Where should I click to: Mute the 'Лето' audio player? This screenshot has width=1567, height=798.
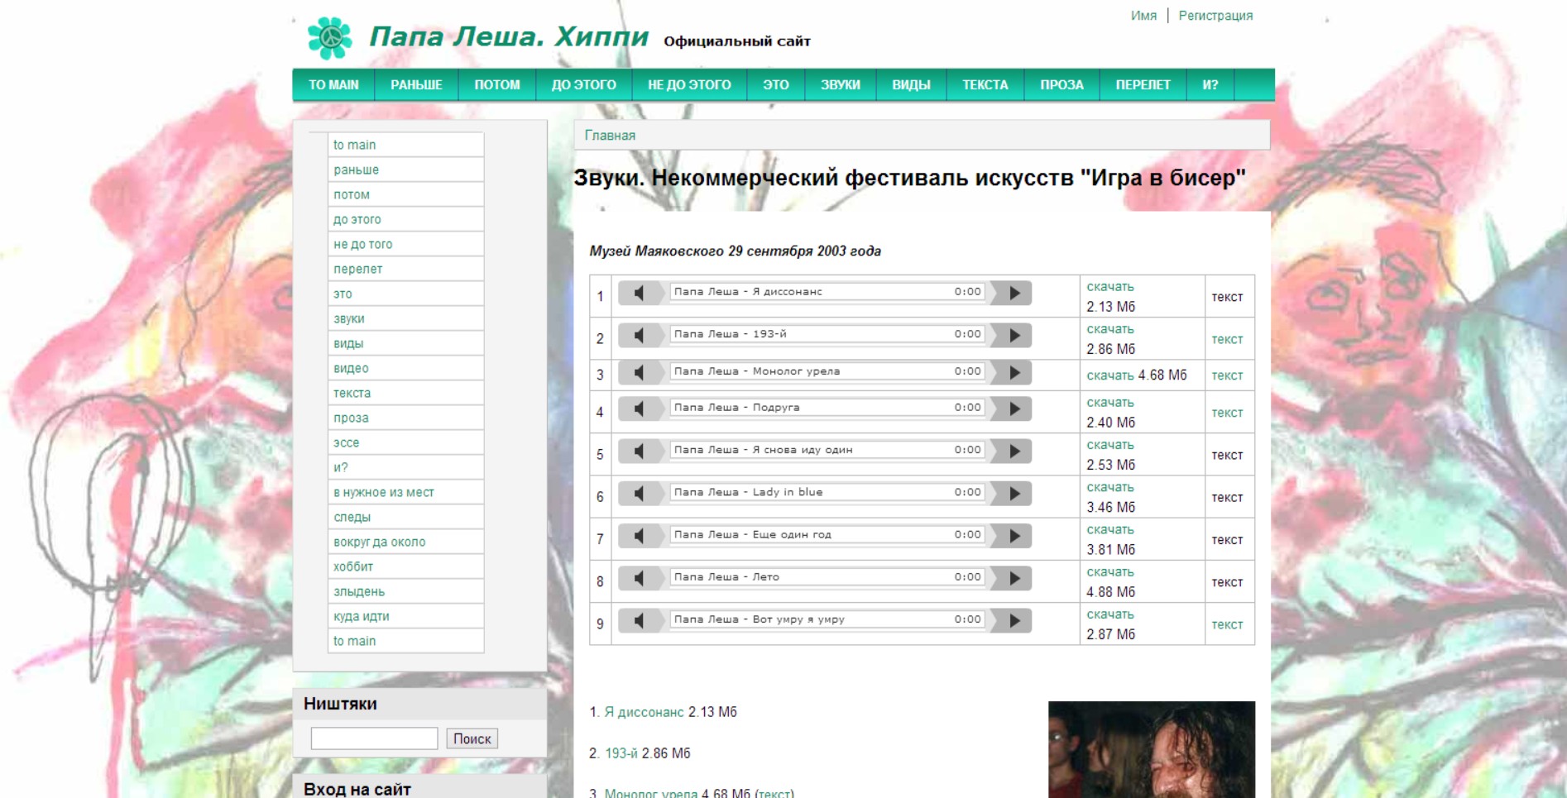click(x=640, y=578)
